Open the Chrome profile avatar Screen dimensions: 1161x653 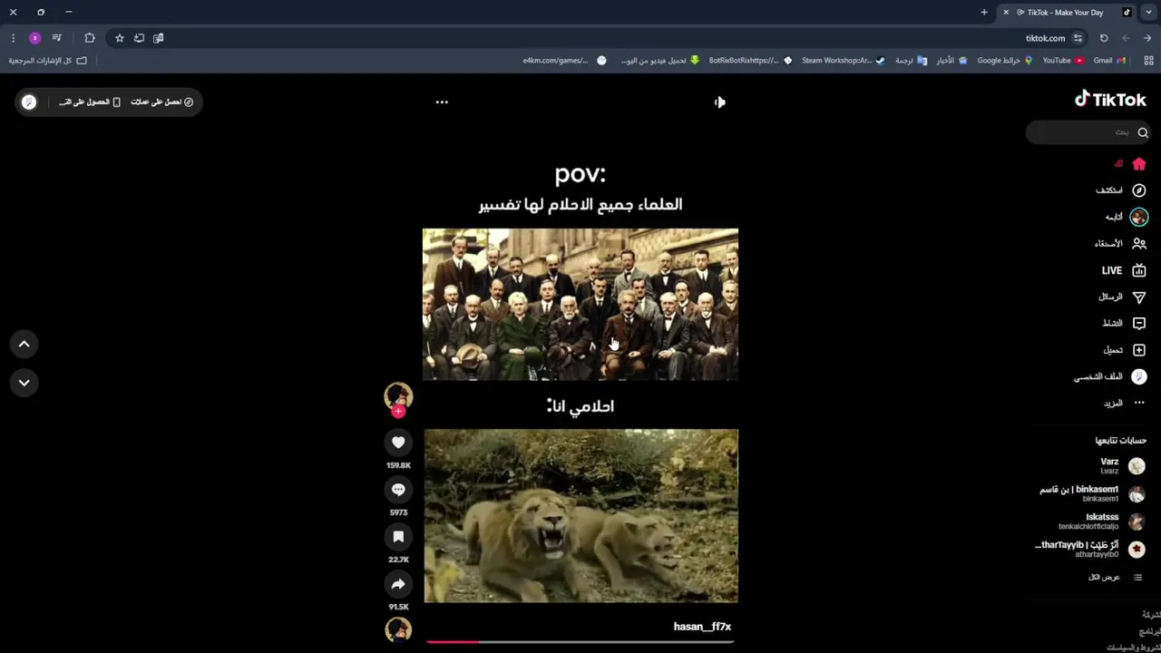coord(35,38)
